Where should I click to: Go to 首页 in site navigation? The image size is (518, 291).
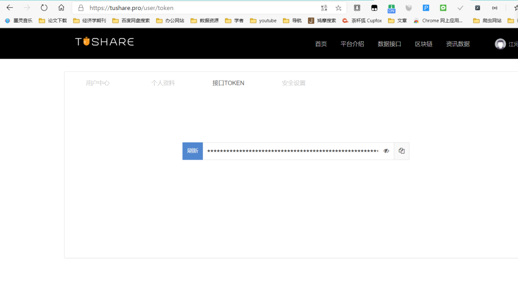point(321,44)
